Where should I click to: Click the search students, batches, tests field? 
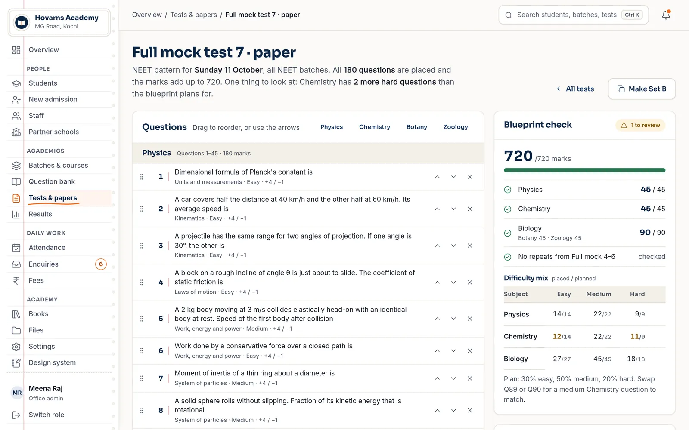pyautogui.click(x=574, y=15)
